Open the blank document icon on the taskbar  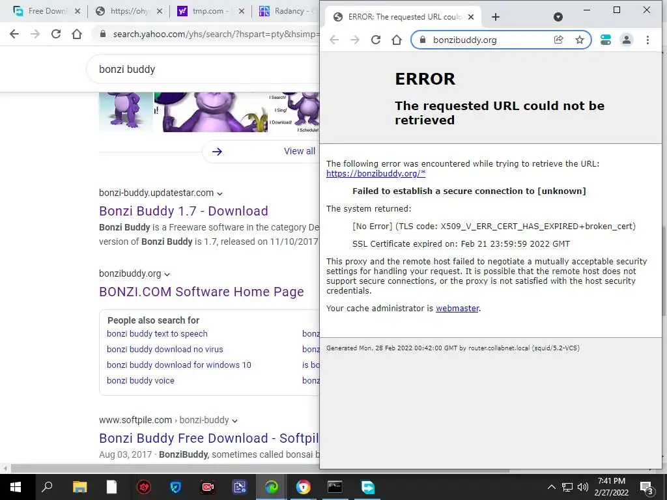pos(111,487)
